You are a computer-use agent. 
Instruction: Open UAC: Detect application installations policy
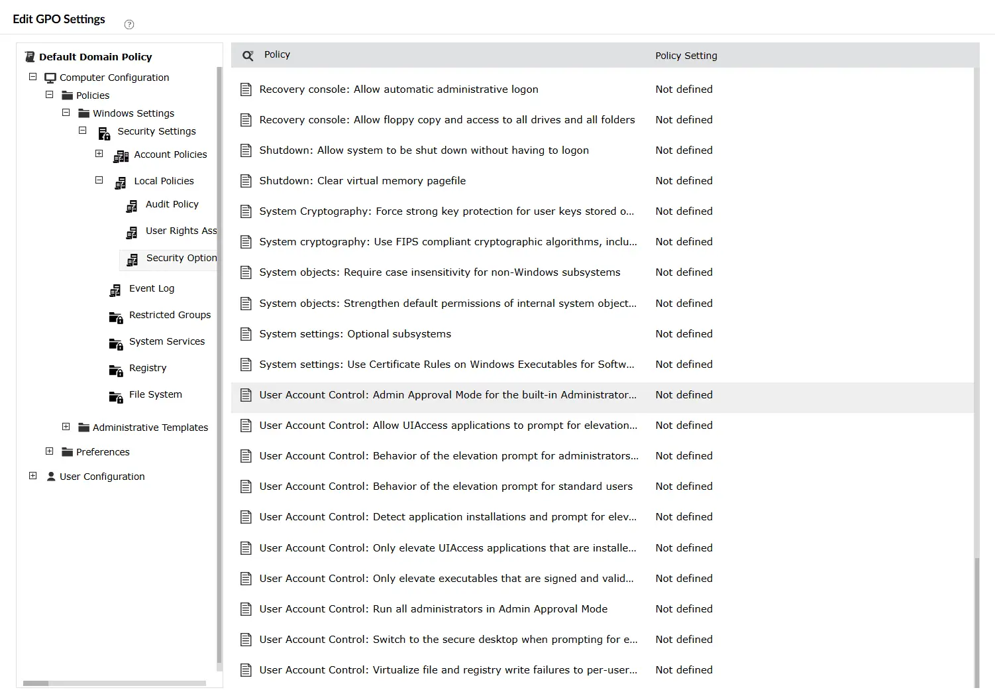448,517
